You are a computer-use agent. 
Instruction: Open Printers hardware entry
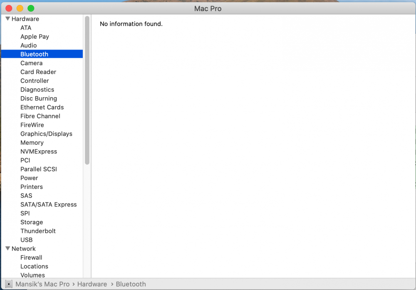pos(32,187)
